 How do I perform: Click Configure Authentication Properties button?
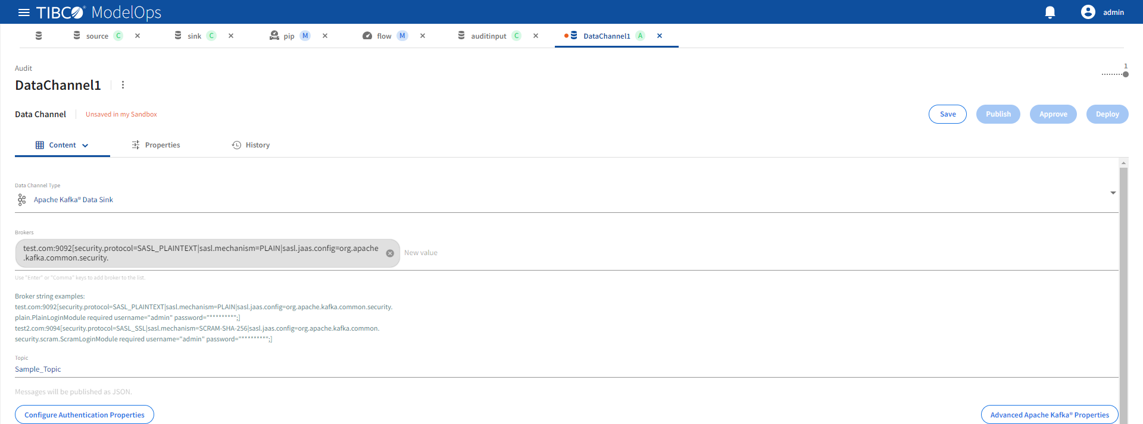tap(85, 414)
